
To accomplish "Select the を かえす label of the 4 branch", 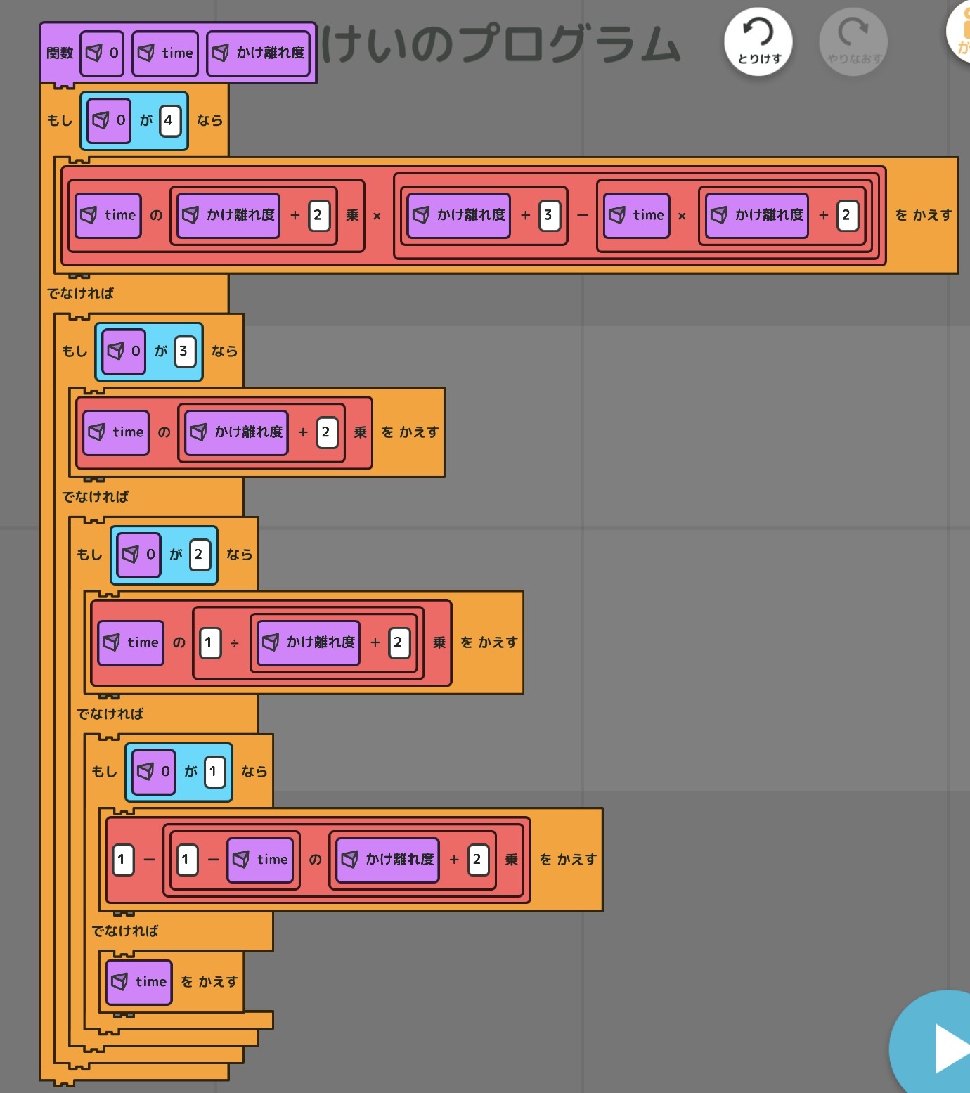I will pyautogui.click(x=924, y=215).
